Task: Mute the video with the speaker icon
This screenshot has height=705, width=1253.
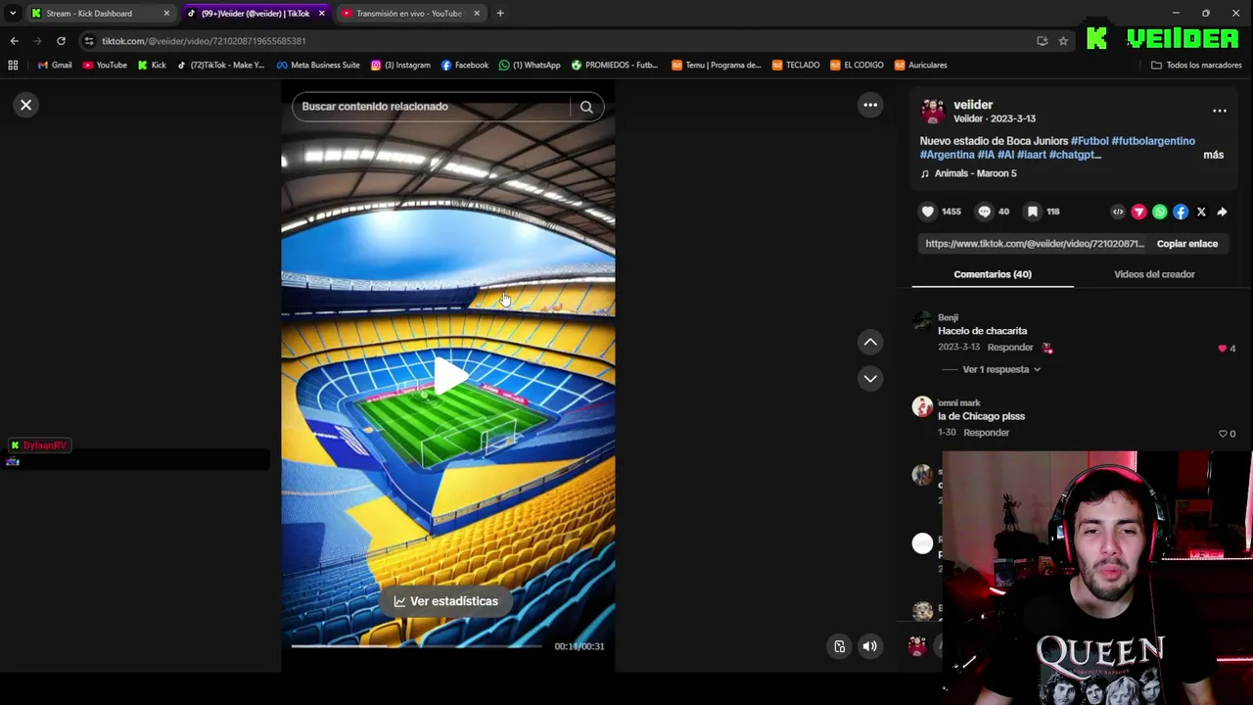Action: click(869, 646)
